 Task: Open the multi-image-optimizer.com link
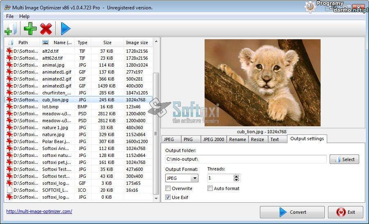tap(39, 211)
